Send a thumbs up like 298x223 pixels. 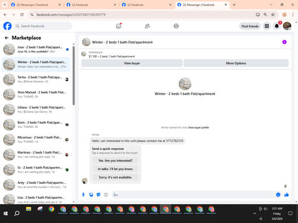point(287,194)
